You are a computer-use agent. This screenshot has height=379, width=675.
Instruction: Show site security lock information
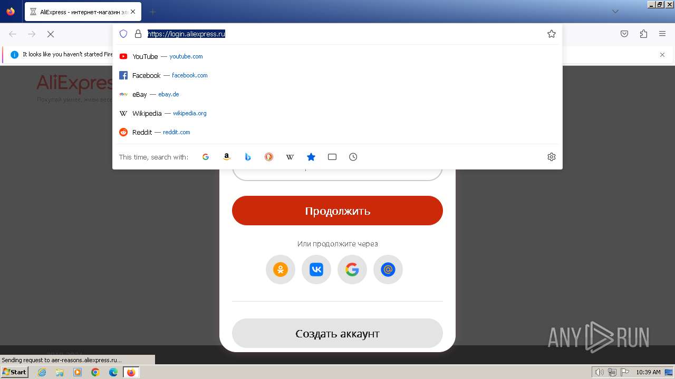coord(138,34)
